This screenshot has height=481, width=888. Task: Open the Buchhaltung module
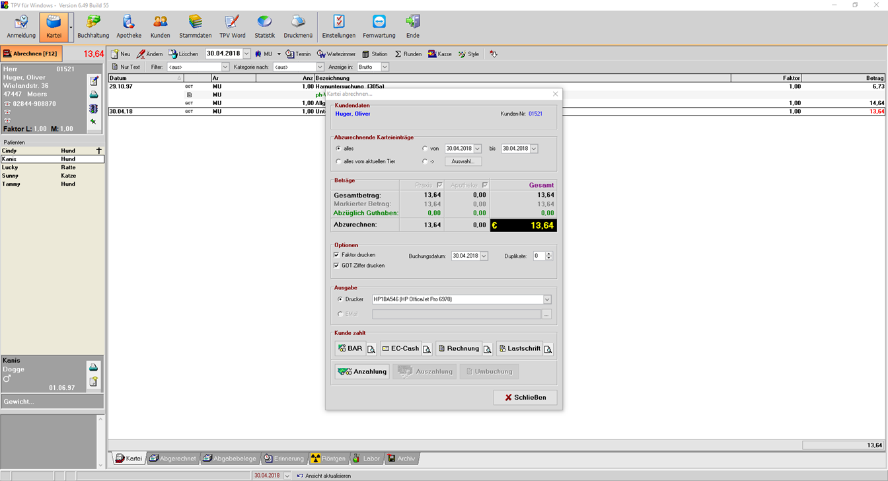pos(93,26)
